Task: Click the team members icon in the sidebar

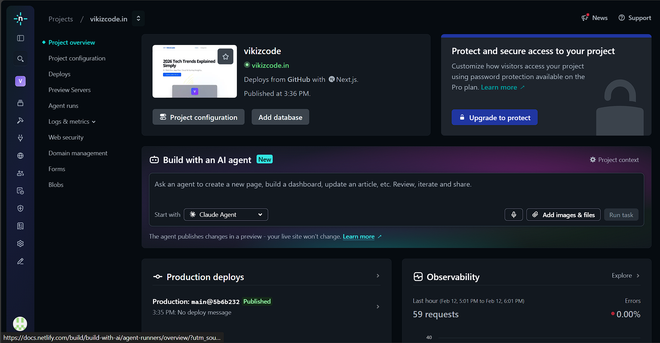Action: [20, 173]
